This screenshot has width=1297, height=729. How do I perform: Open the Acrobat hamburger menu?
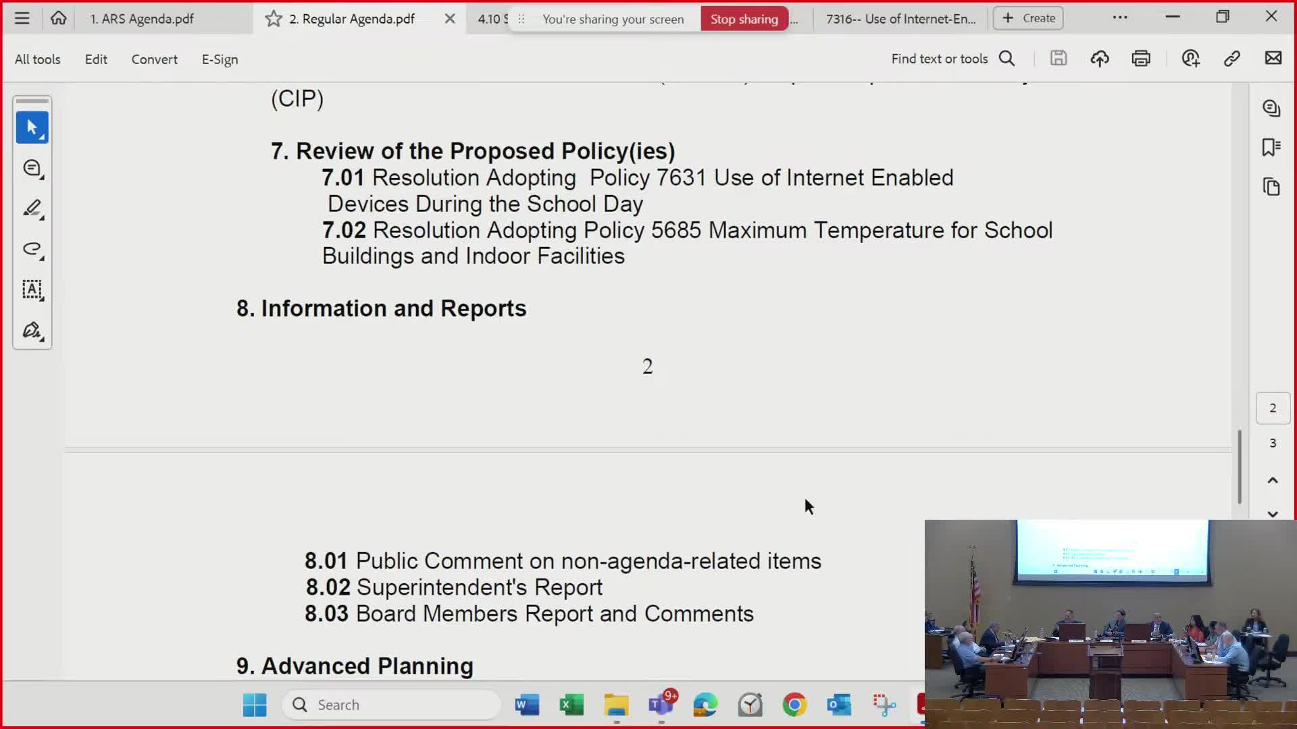coord(22,18)
